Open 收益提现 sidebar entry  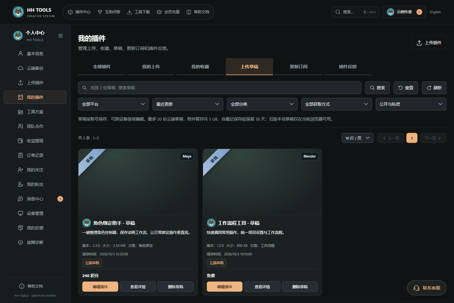click(x=35, y=141)
